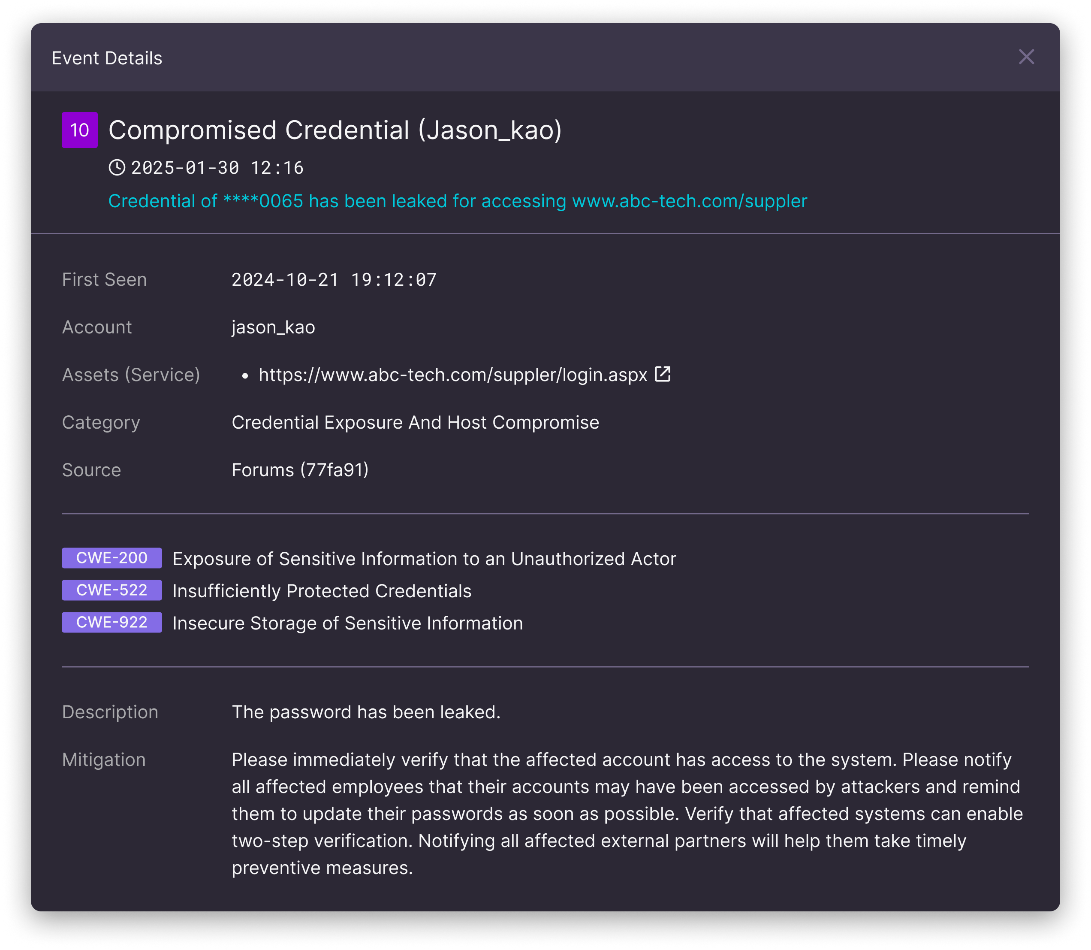Select the Description text about leaked password
This screenshot has height=950, width=1091.
point(366,712)
